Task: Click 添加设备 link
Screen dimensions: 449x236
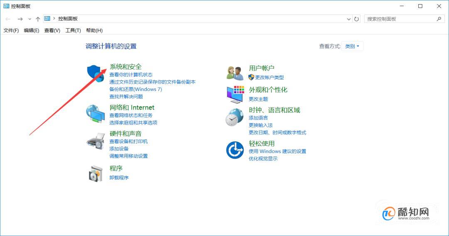Action: (119, 148)
